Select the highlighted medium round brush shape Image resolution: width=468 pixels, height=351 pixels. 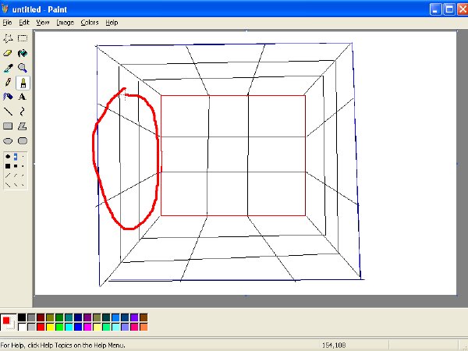[x=16, y=157]
